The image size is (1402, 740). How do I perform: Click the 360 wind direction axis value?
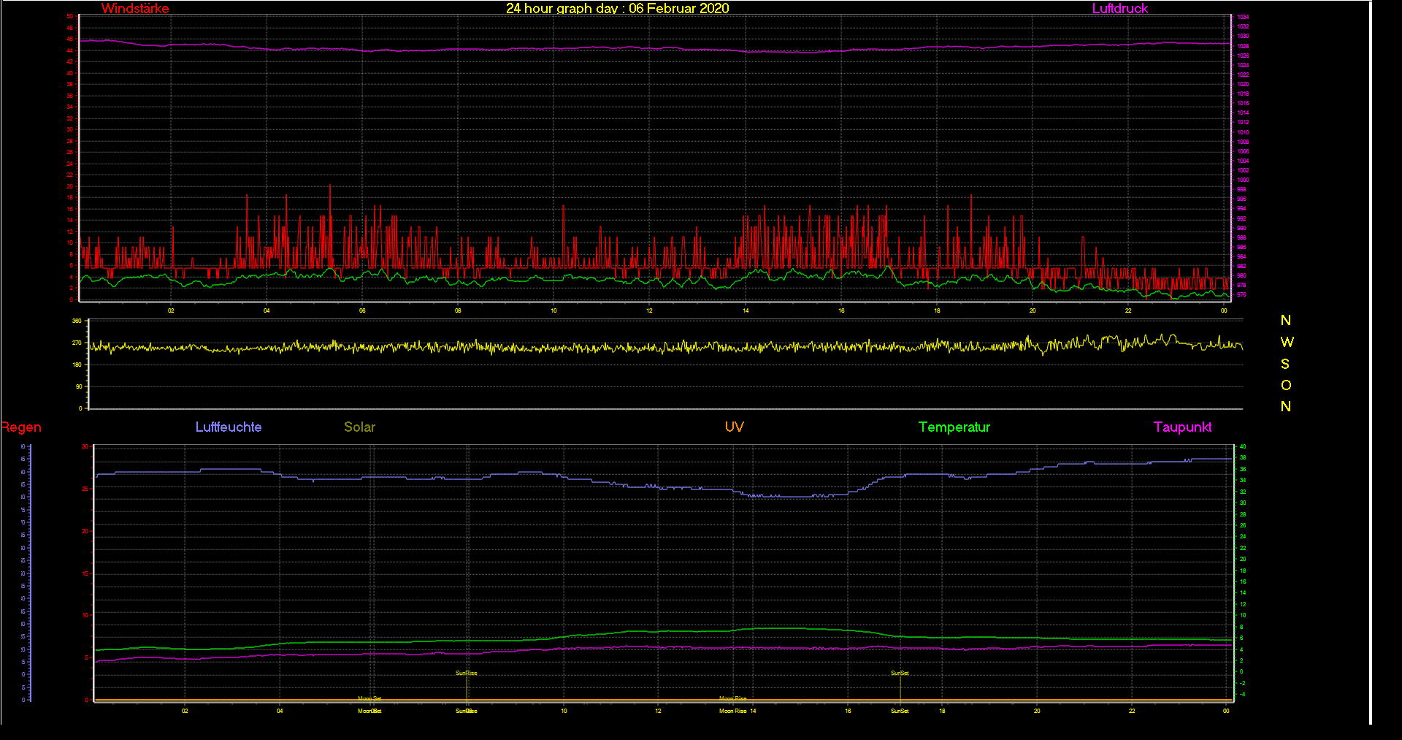pos(77,321)
